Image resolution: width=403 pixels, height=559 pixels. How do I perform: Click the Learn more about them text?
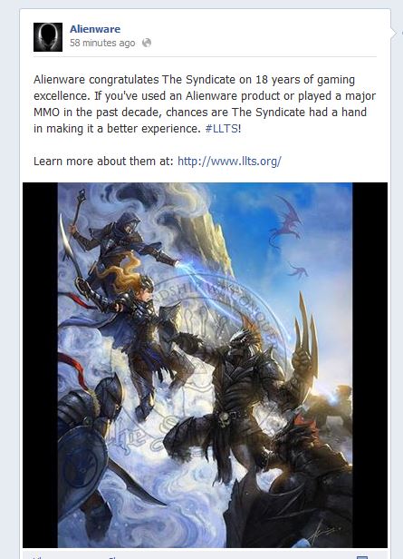(x=103, y=162)
